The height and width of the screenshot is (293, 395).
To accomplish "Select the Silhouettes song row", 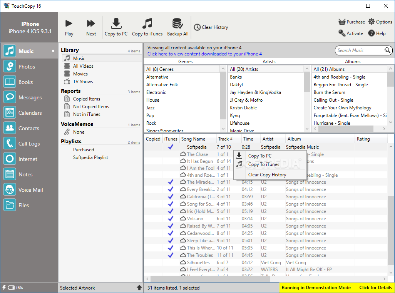I will click(266, 262).
